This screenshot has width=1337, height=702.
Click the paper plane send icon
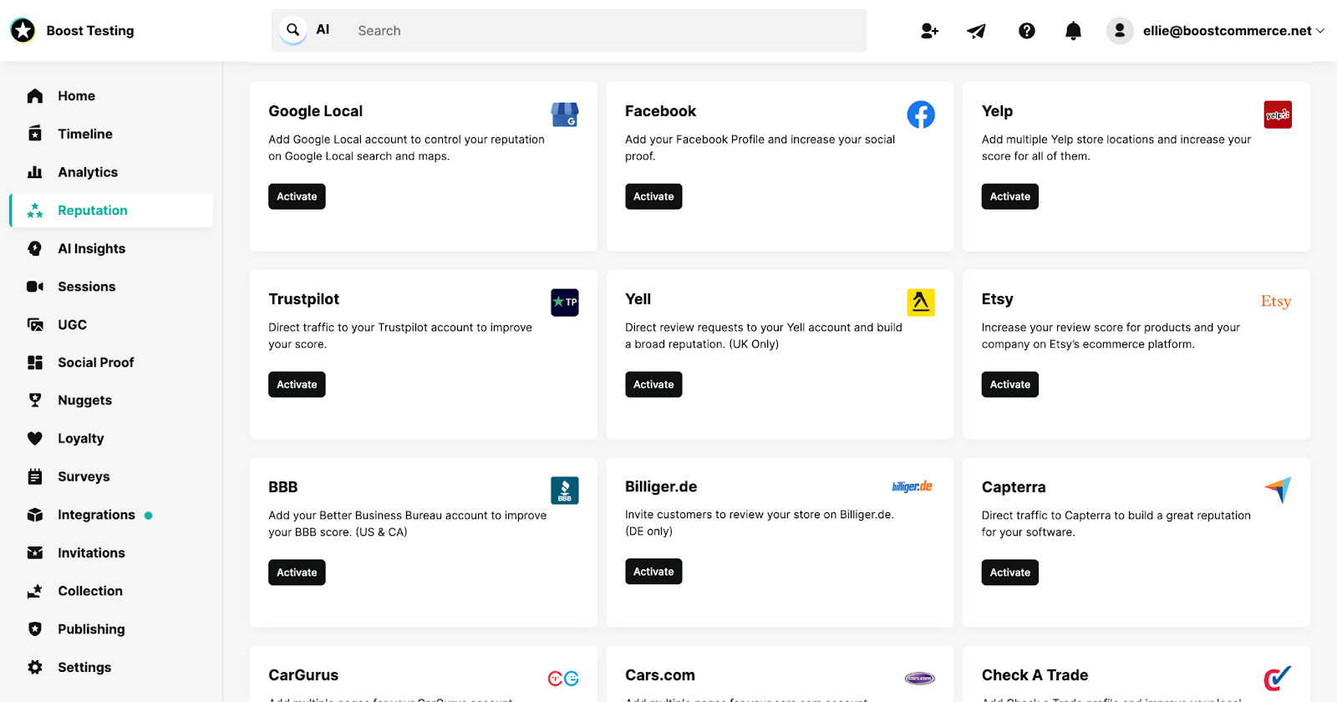(x=977, y=31)
